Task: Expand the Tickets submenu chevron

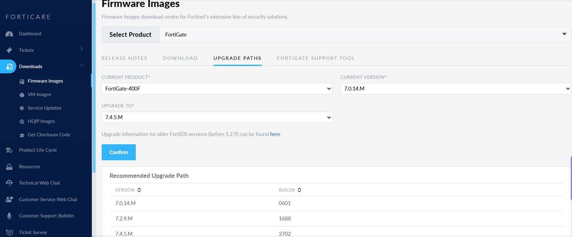Action: [x=81, y=50]
